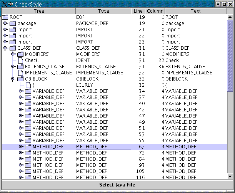Click the scrollbar down arrow
Image resolution: width=235 pixels, height=193 pixels.
(230, 176)
